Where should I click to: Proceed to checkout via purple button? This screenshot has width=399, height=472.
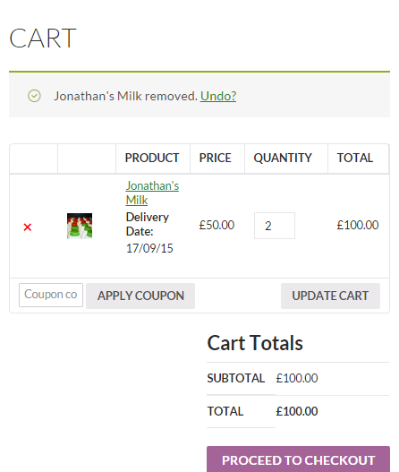pyautogui.click(x=298, y=459)
